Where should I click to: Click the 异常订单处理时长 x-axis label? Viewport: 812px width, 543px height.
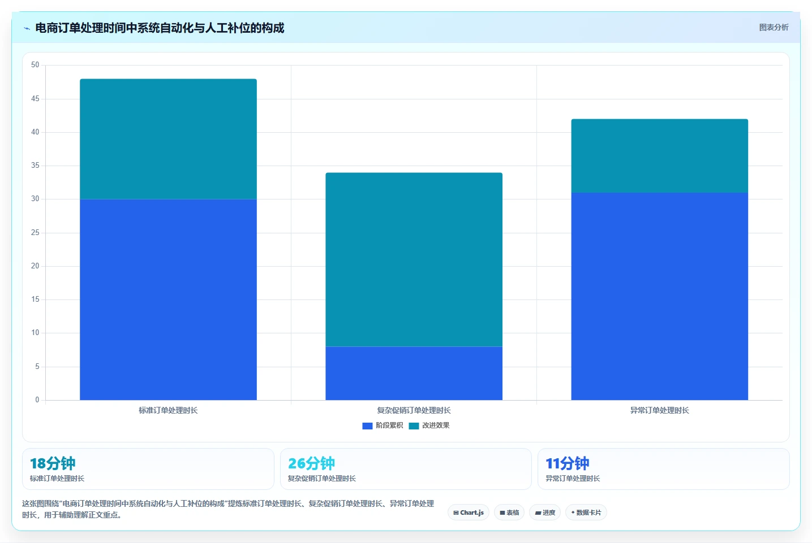pyautogui.click(x=660, y=410)
